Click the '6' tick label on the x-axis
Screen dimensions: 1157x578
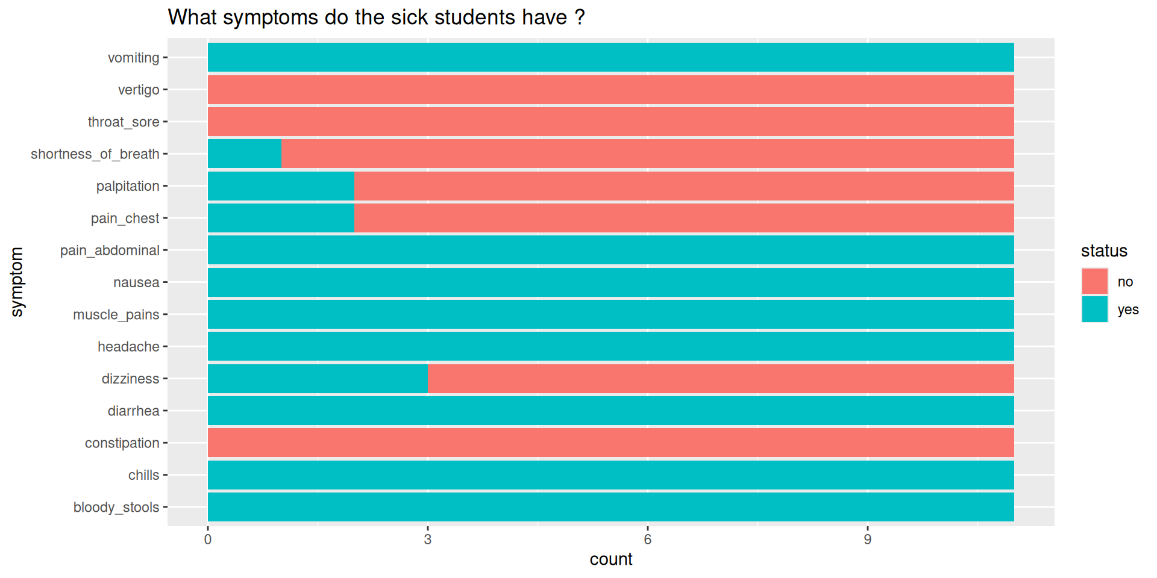coord(647,539)
